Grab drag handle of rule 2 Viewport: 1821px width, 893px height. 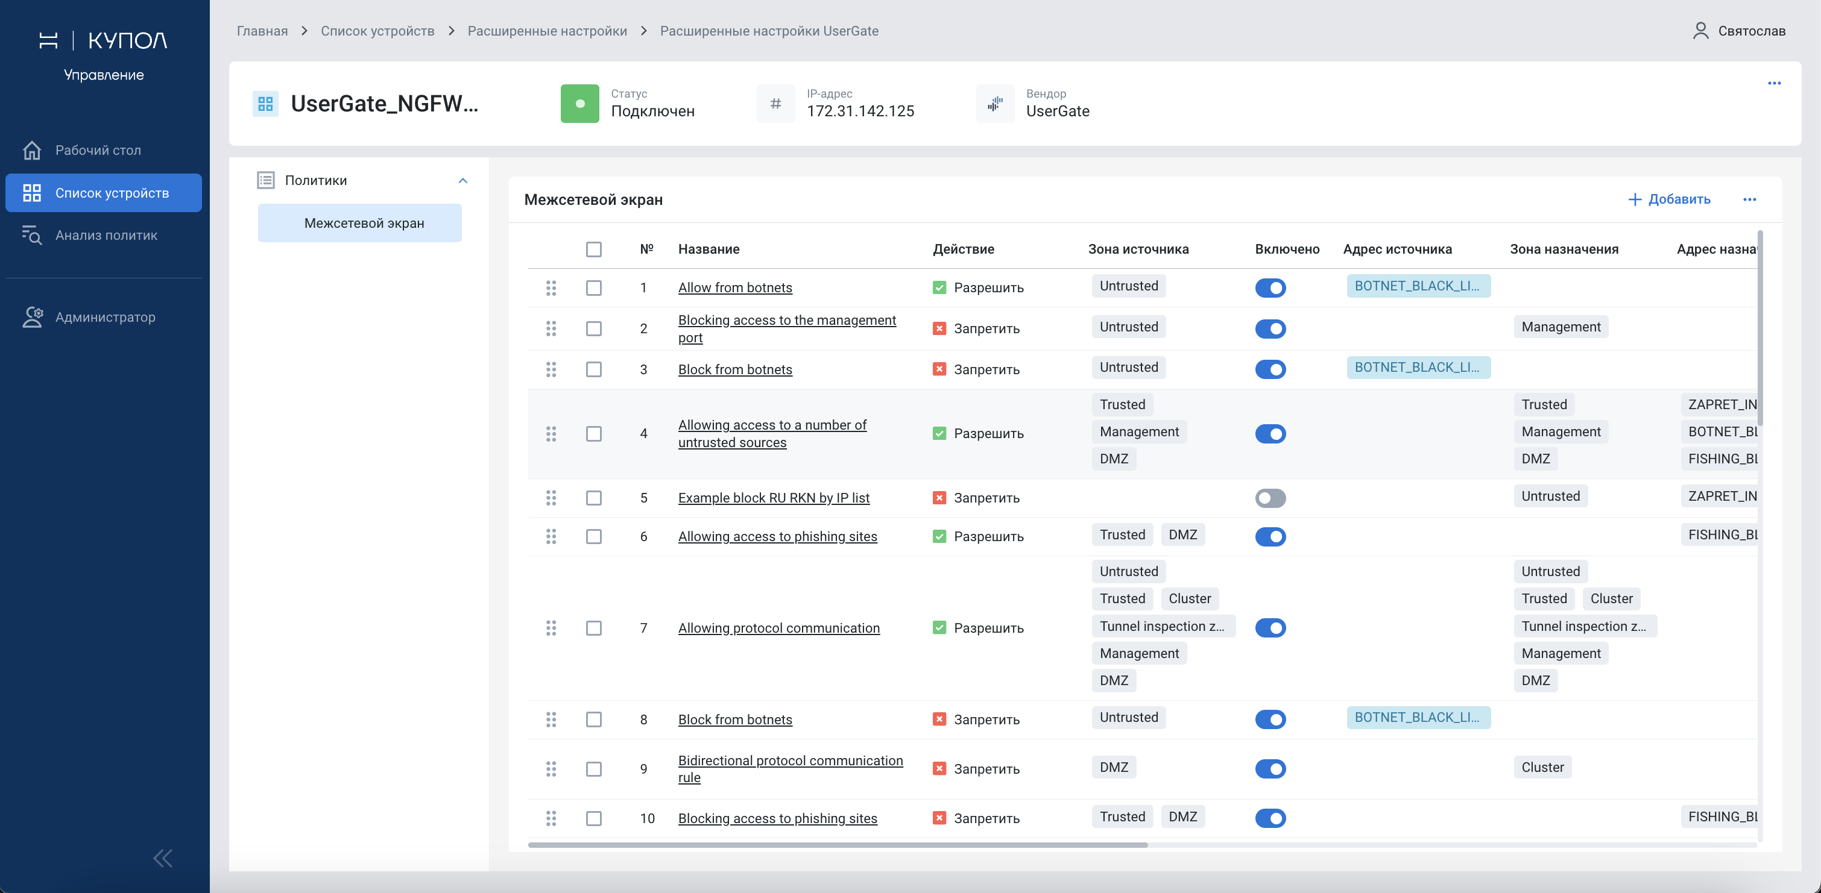(x=551, y=328)
